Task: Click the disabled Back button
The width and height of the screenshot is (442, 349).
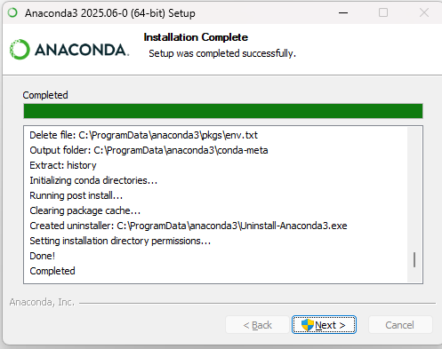Action: coord(257,325)
